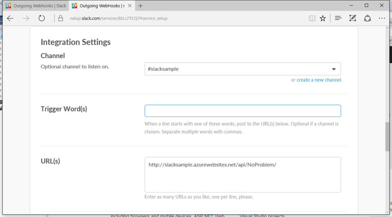Viewport: 392px width, 217px height.
Task: Click inside the URL(s) text area
Action: [x=242, y=175]
